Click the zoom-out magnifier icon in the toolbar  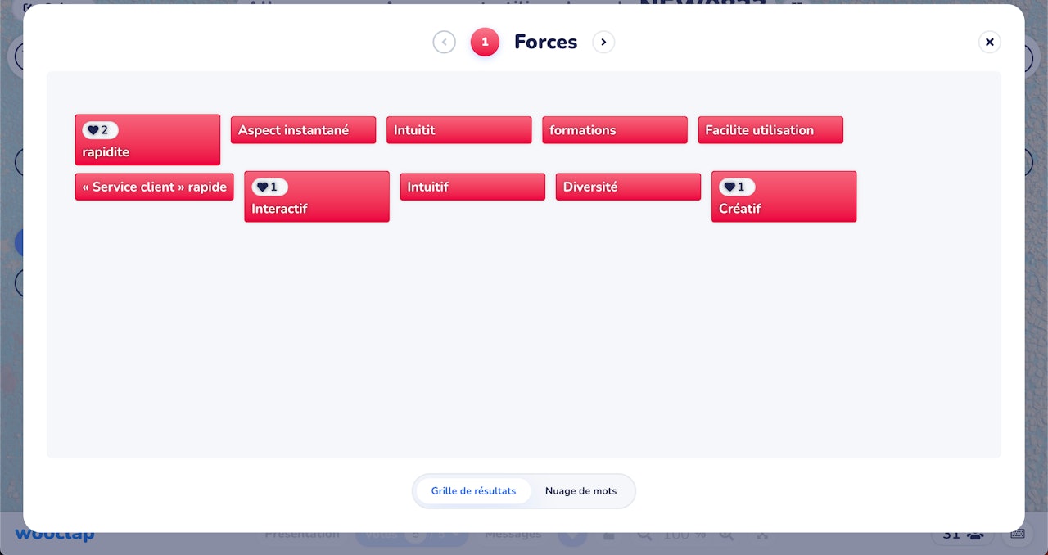click(644, 533)
